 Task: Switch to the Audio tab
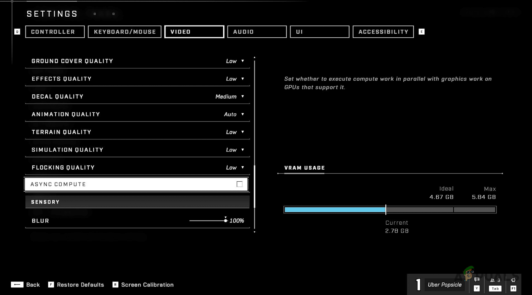click(x=257, y=32)
